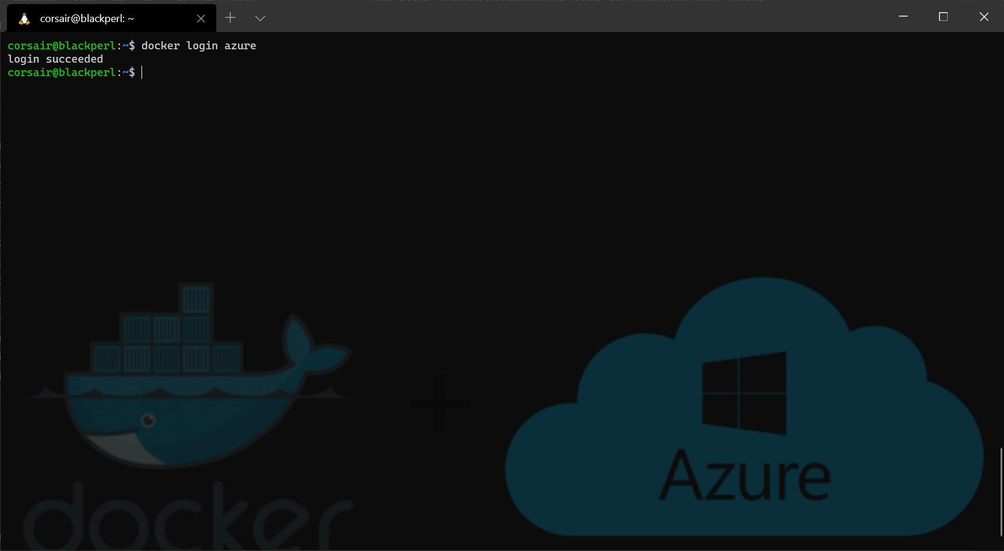This screenshot has width=1004, height=551.
Task: Focus the cursor at the active prompt
Action: (142, 72)
